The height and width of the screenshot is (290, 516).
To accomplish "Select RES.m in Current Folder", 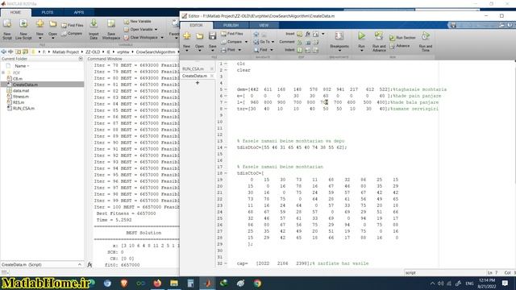I will click(19, 102).
